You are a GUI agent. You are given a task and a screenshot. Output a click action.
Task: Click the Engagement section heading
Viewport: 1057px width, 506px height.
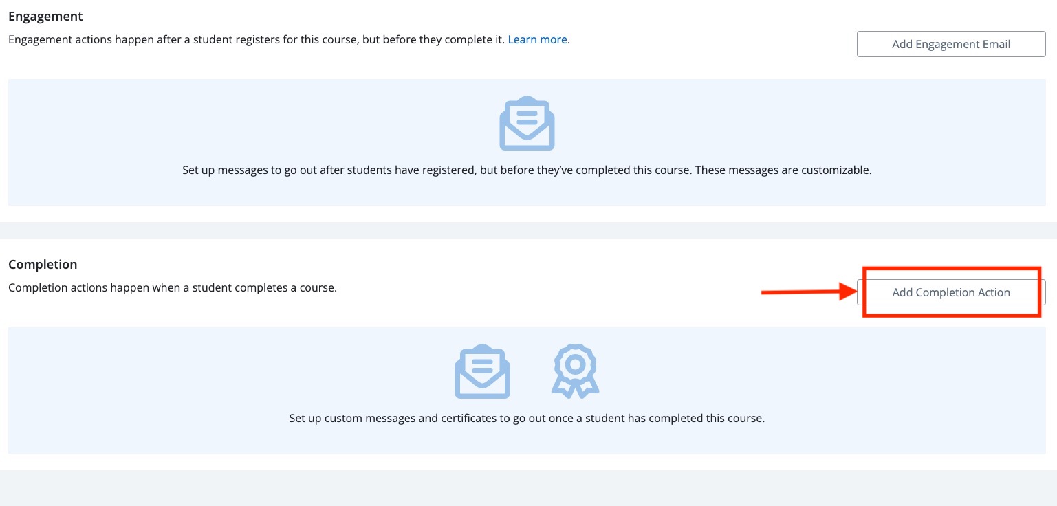click(45, 16)
